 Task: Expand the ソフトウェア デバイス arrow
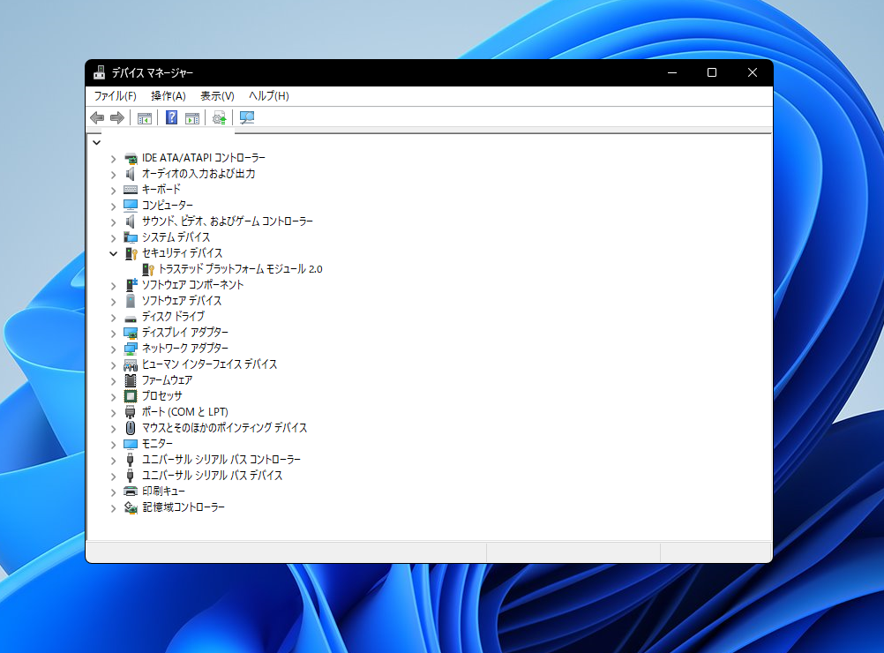click(113, 302)
